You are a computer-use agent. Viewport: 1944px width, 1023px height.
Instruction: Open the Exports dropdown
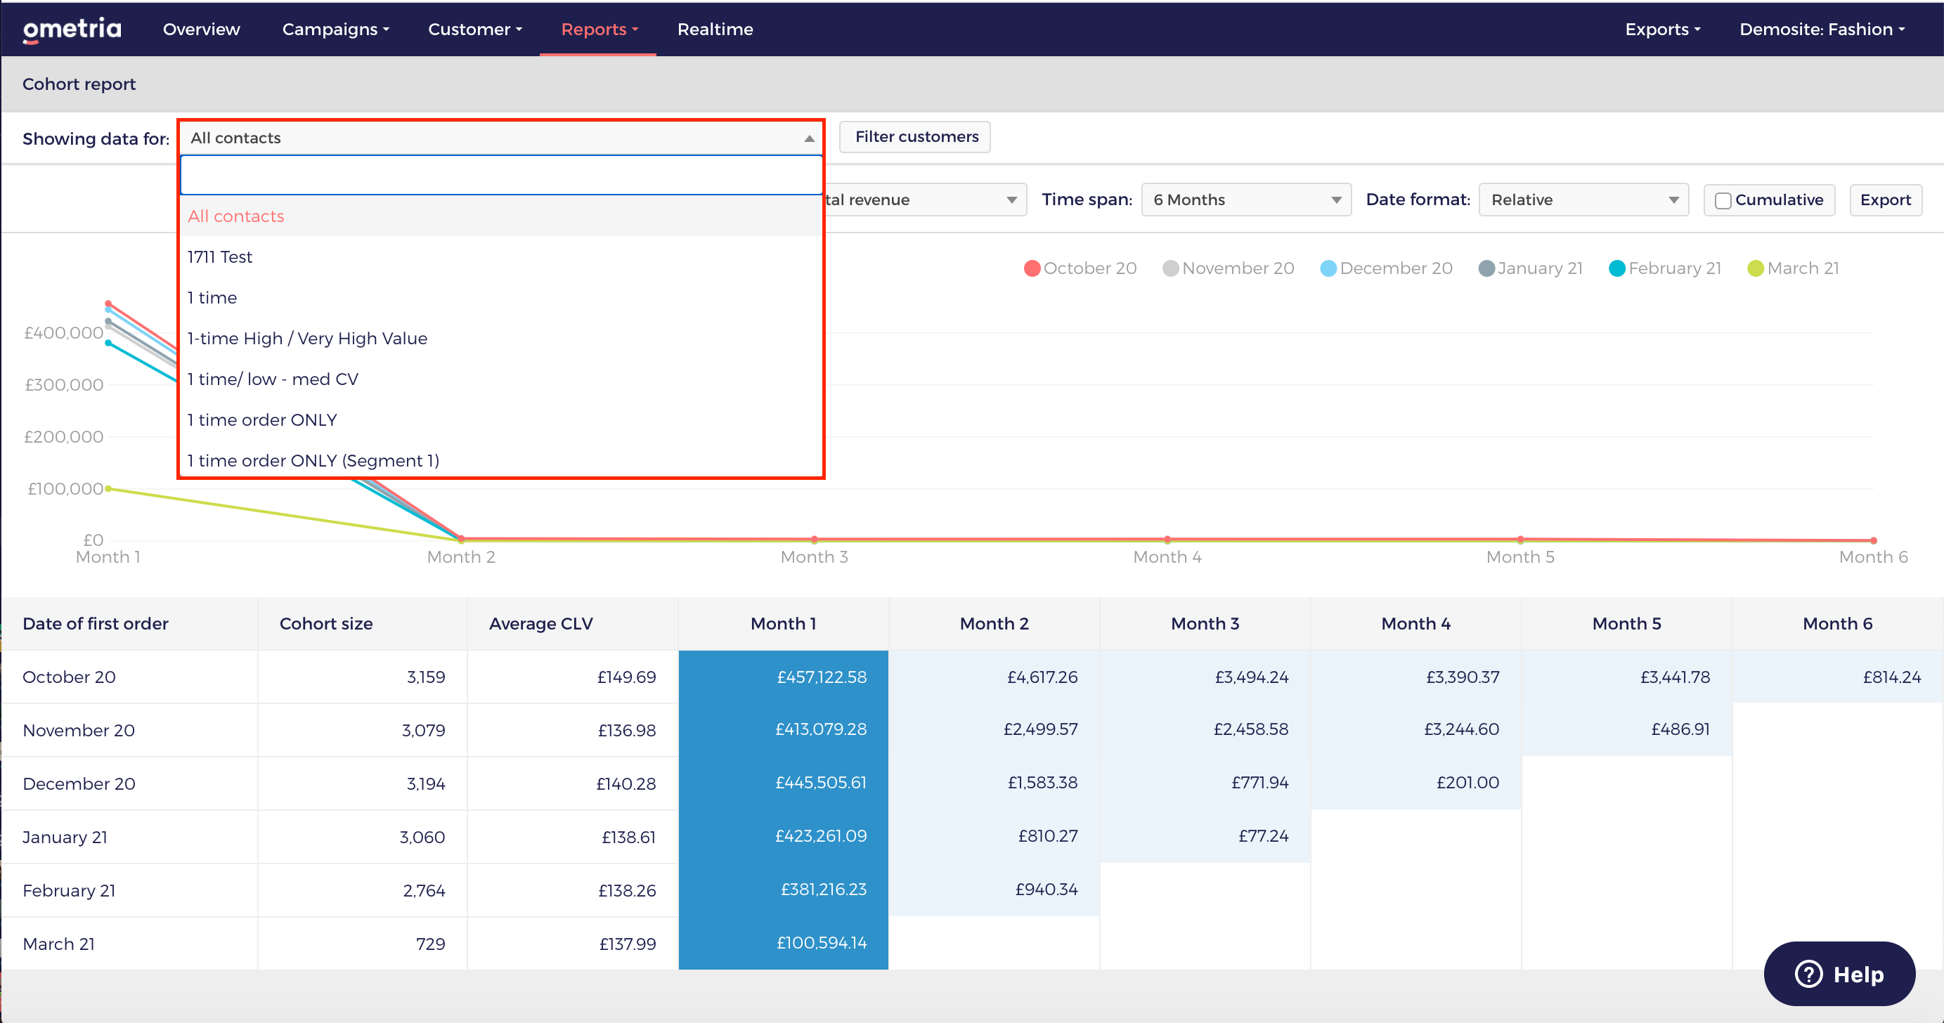[1661, 29]
